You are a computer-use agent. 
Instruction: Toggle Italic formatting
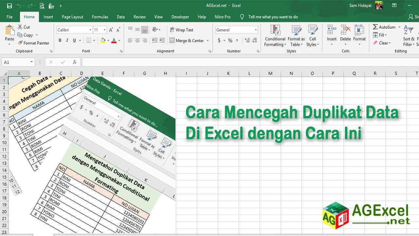tap(67, 40)
